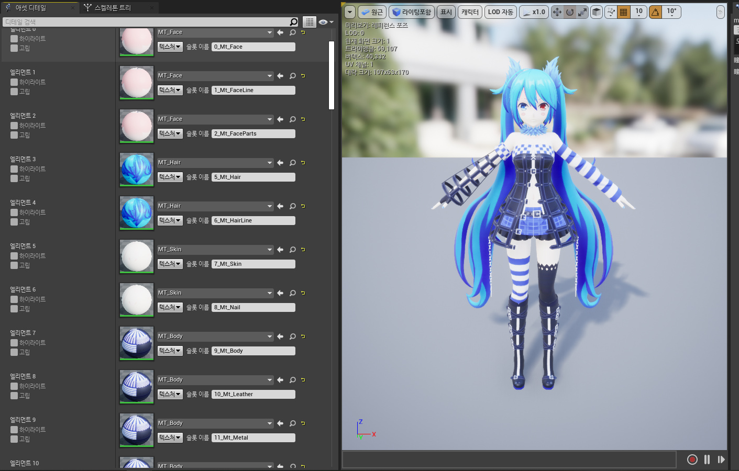Toggle rotation angle snapping in viewport
This screenshot has width=739, height=471.
655,12
